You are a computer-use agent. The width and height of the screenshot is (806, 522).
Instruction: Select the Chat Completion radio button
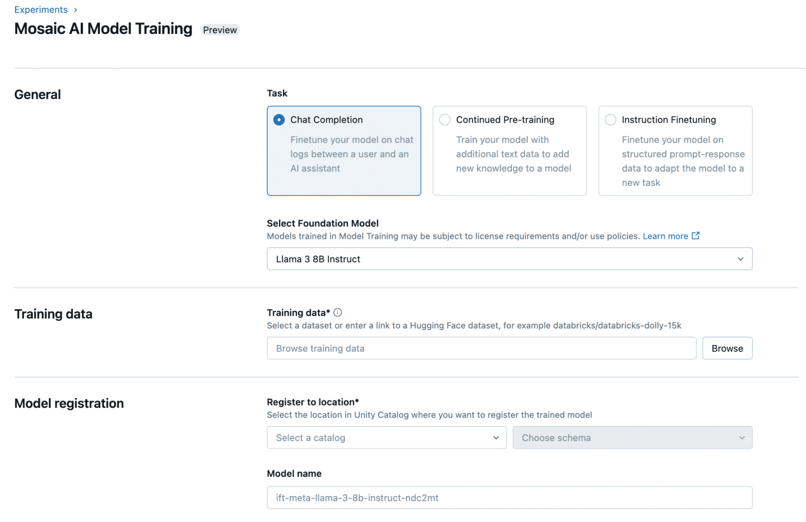click(x=279, y=119)
